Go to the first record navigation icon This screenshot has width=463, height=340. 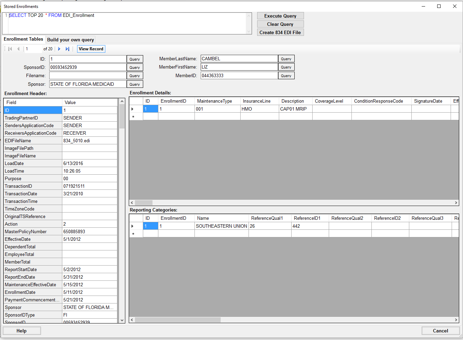coord(10,49)
